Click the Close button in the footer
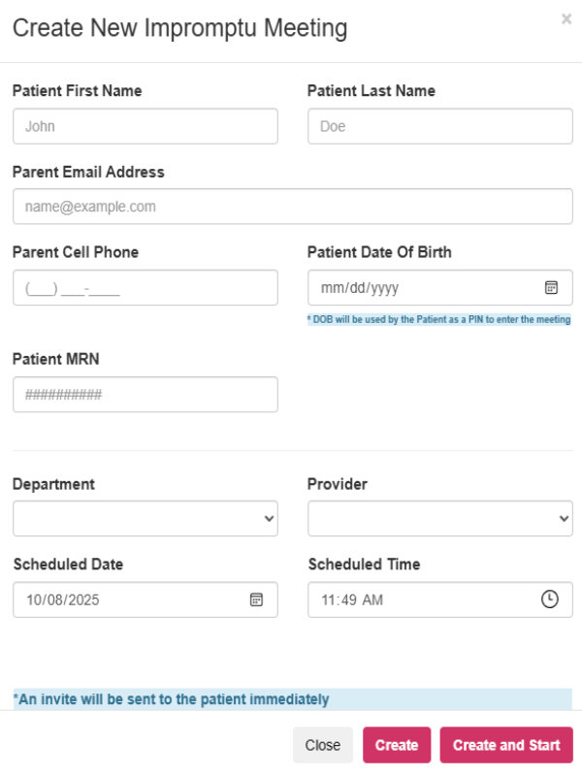This screenshot has width=582, height=776. pyautogui.click(x=323, y=745)
